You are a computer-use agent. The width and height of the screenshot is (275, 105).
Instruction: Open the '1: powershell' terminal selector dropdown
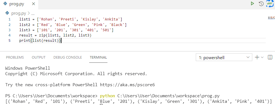224,57
